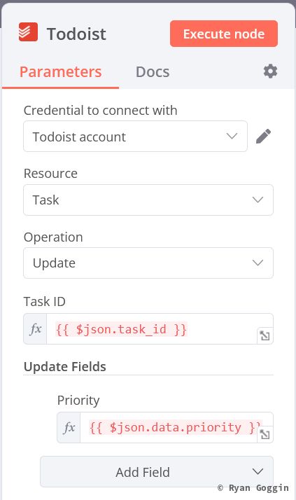Image resolution: width=296 pixels, height=500 pixels.
Task: Switch to the Docs tab
Action: [x=153, y=71]
